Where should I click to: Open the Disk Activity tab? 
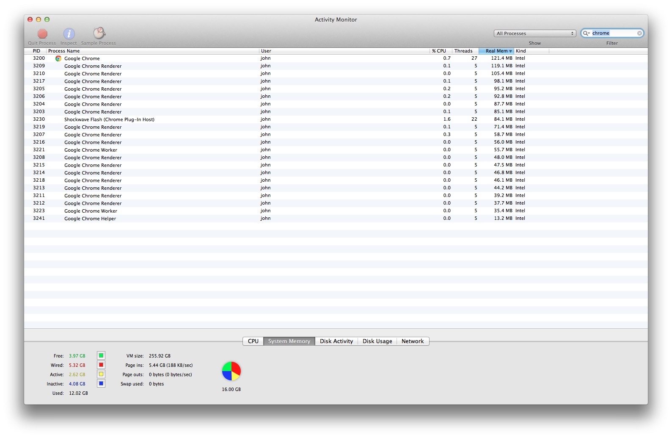point(336,341)
